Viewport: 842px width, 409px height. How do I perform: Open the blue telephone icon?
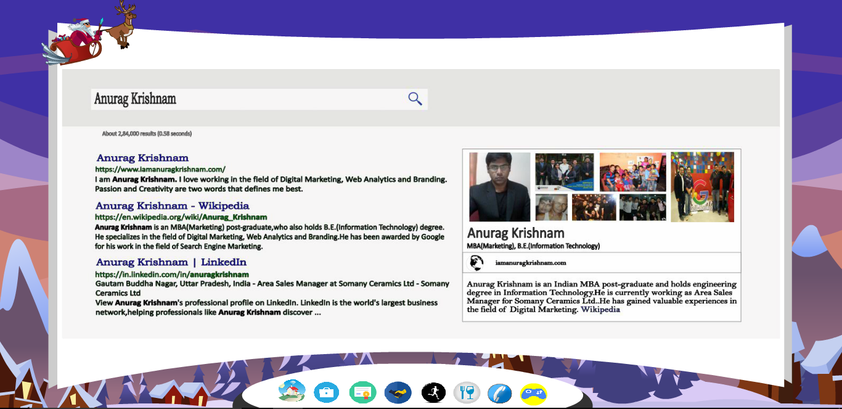pos(499,393)
